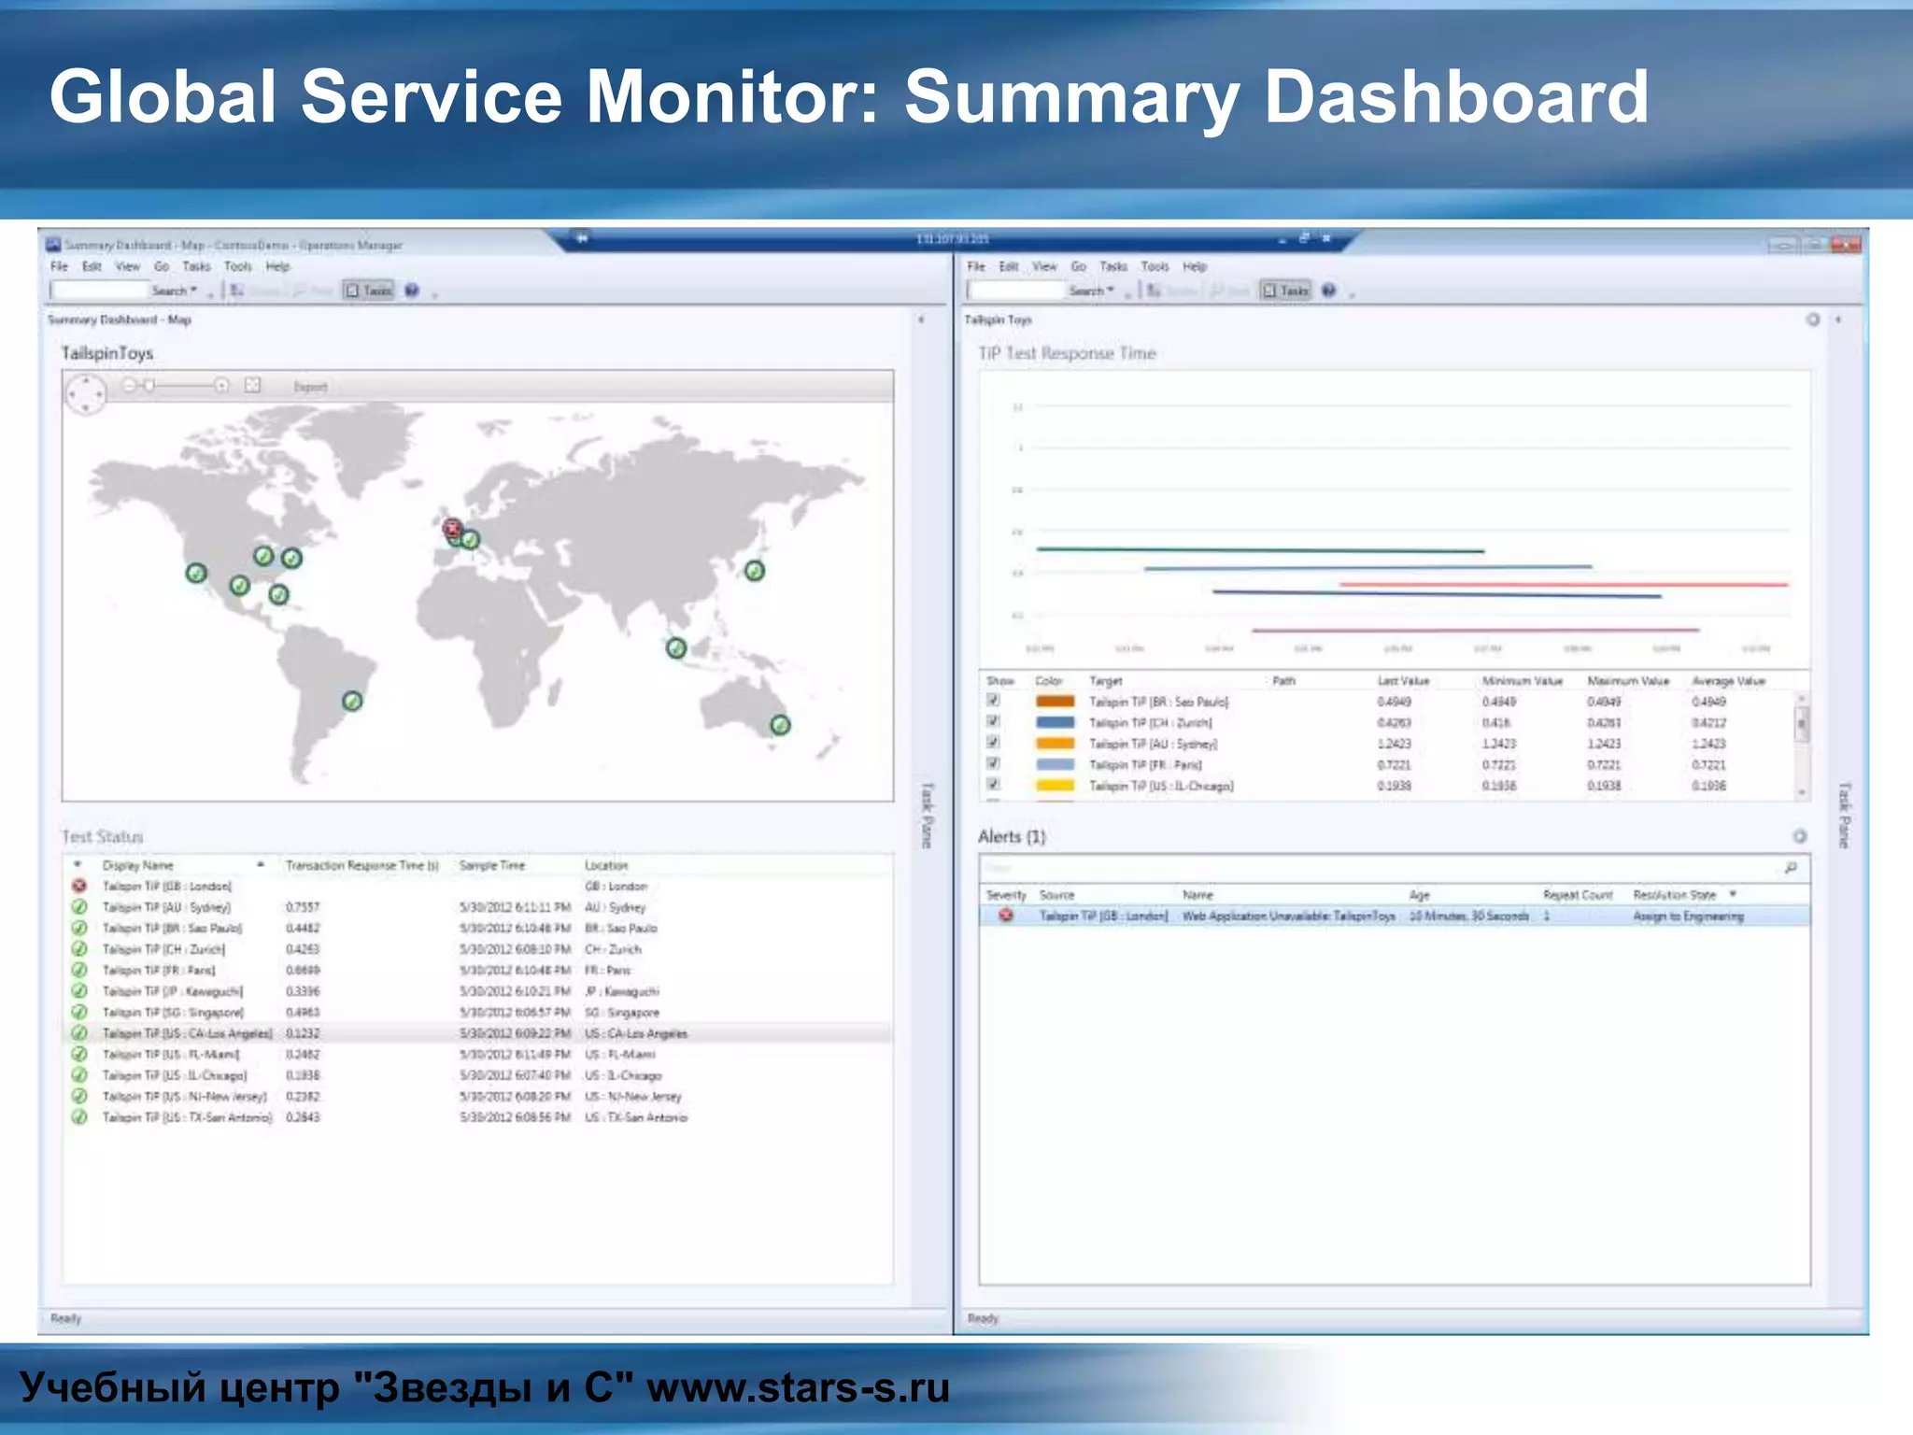Uncheck Show for Tailspin TiP US IL-Chicago
This screenshot has width=1913, height=1435.
(x=994, y=785)
